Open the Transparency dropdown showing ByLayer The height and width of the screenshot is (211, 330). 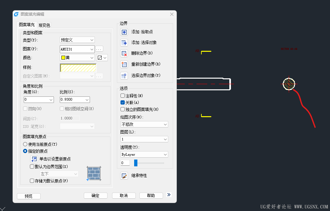coord(144,154)
